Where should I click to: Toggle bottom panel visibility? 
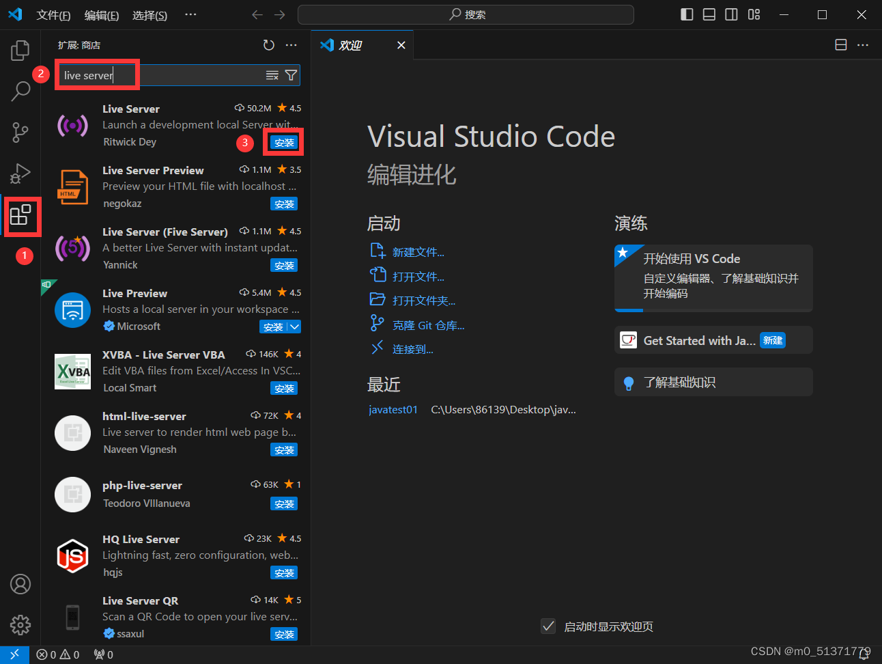709,14
